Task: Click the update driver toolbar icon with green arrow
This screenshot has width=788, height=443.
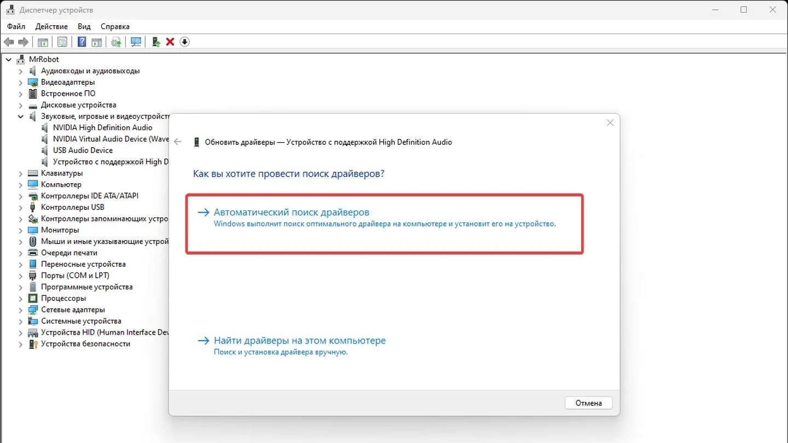Action: pos(156,42)
